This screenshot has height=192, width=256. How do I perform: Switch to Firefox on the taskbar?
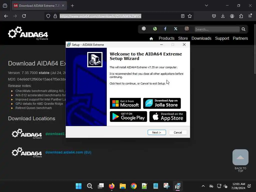(112, 186)
